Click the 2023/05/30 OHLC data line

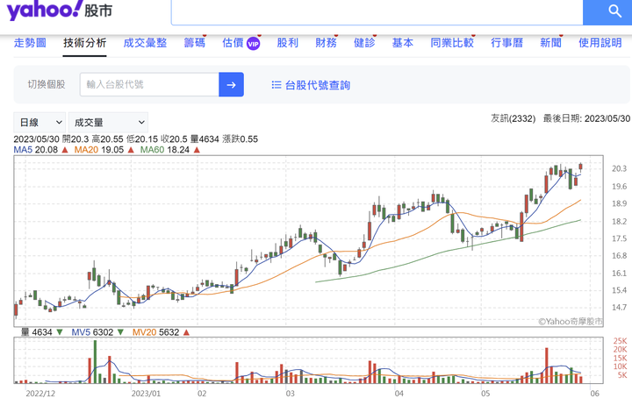pyautogui.click(x=136, y=139)
